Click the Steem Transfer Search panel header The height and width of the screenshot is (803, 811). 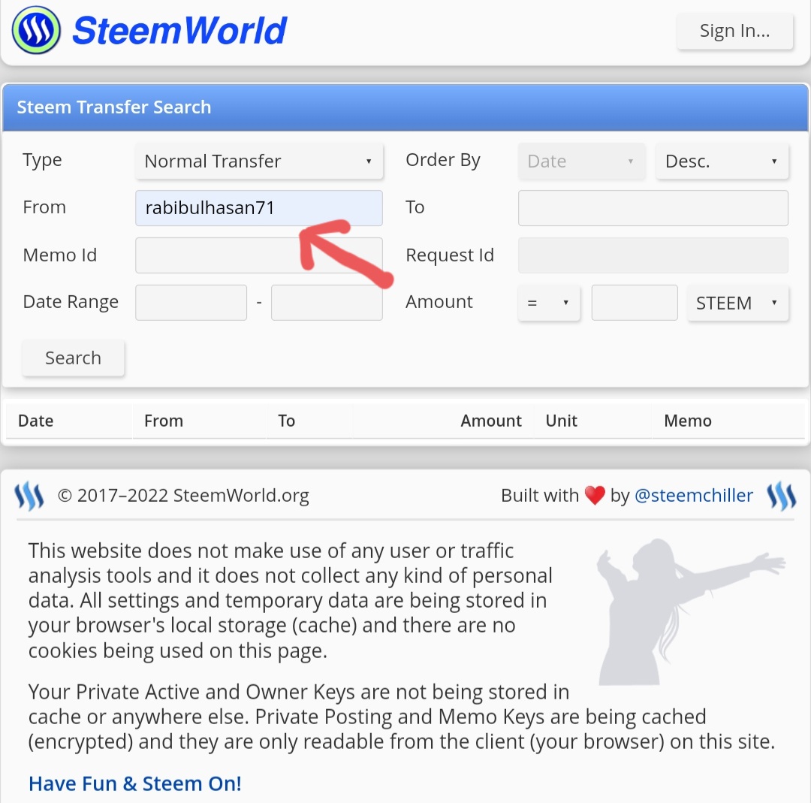pyautogui.click(x=405, y=107)
